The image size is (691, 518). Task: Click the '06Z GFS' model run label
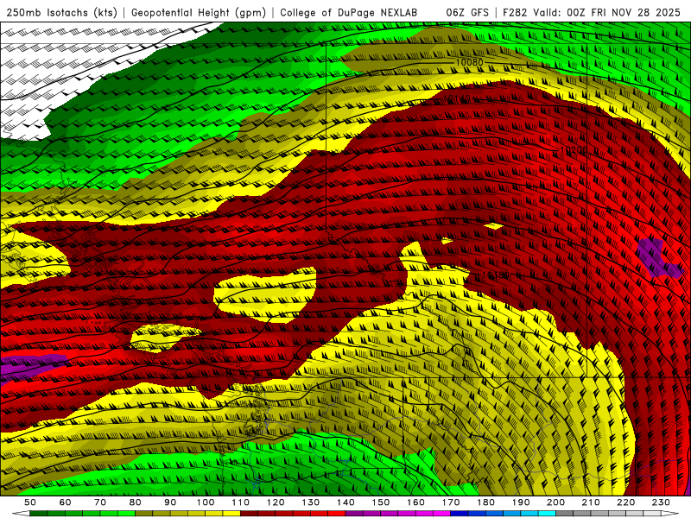pos(467,12)
